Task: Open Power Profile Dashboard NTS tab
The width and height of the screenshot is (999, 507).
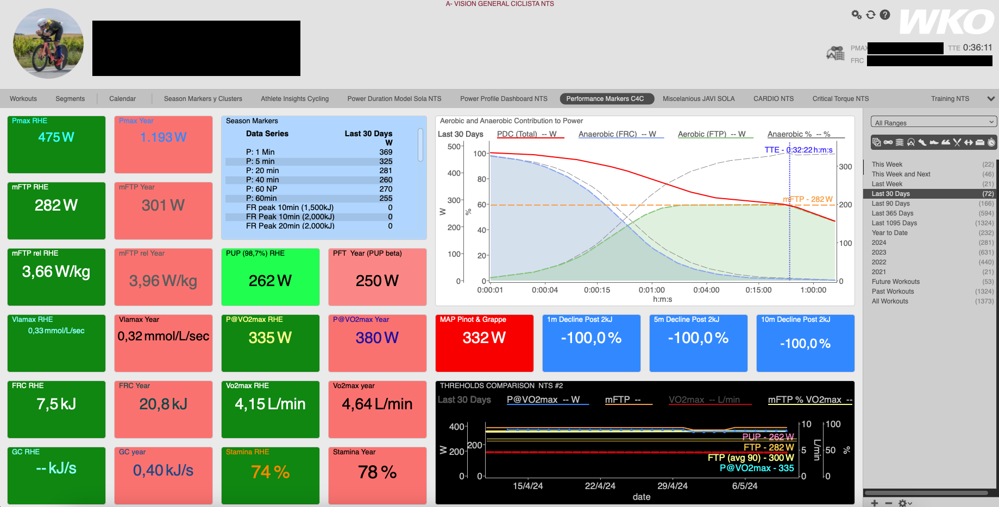Action: click(x=504, y=99)
